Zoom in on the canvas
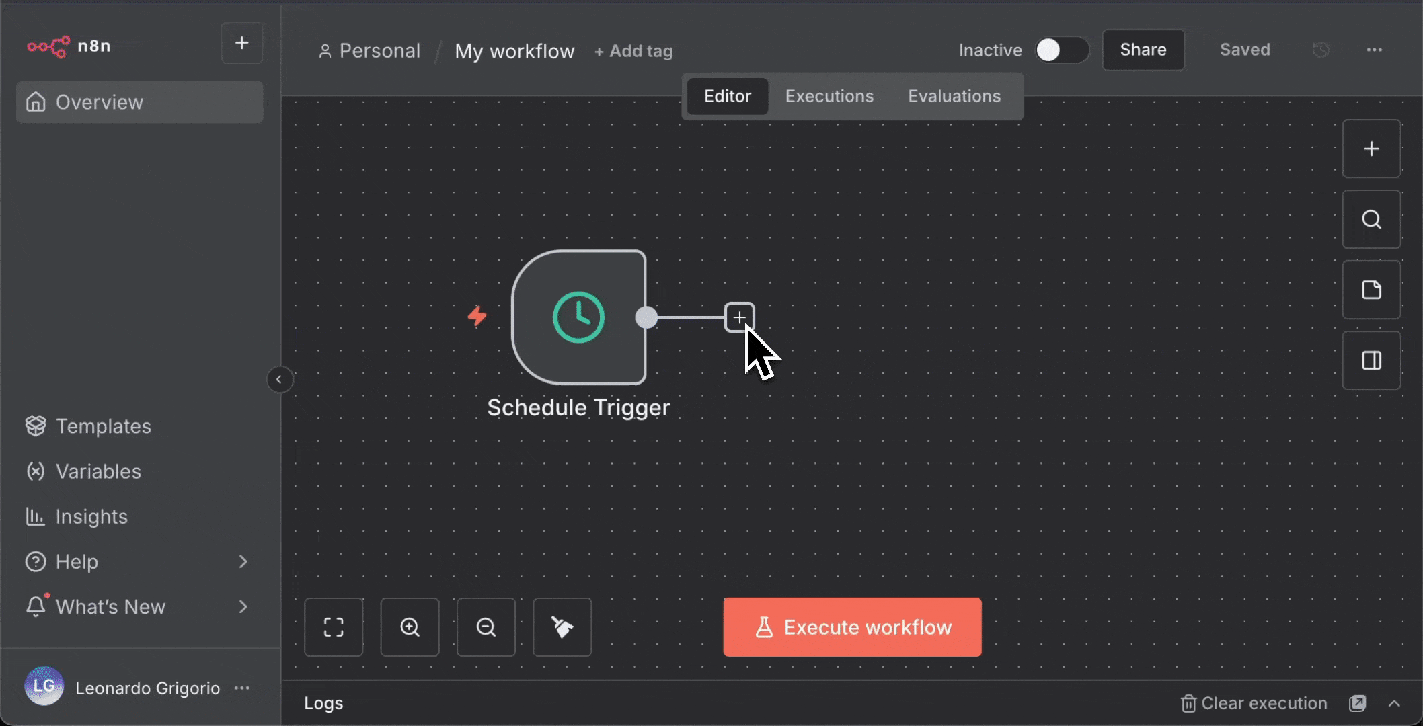This screenshot has width=1423, height=726. point(410,627)
